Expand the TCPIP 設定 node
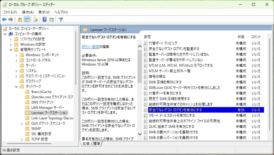Screen dimensions: 274x155 (22, 139)
